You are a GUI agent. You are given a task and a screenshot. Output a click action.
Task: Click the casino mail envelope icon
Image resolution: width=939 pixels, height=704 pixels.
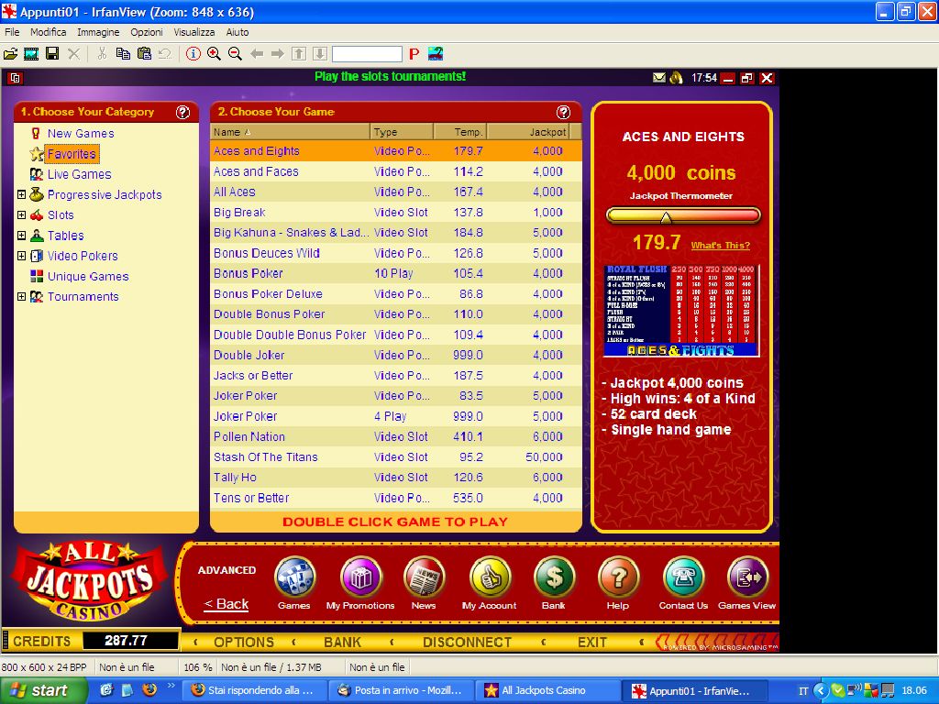click(658, 78)
